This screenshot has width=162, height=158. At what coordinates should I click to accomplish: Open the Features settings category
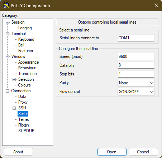pos(25,51)
